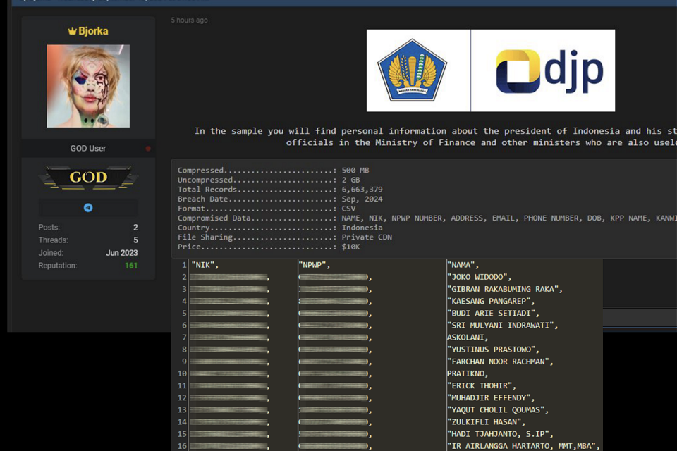677x451 pixels.
Task: Click the GOD User title label
Action: [x=88, y=149]
